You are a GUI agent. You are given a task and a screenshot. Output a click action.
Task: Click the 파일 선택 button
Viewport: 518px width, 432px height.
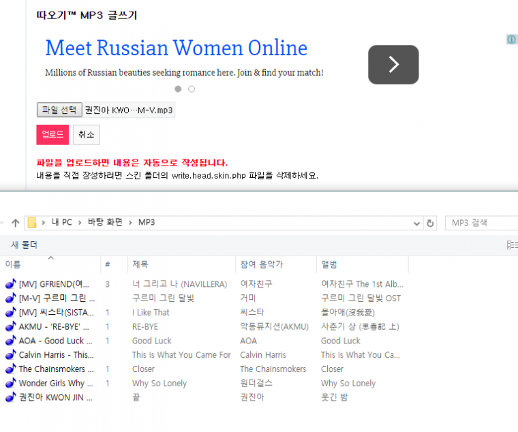(59, 110)
